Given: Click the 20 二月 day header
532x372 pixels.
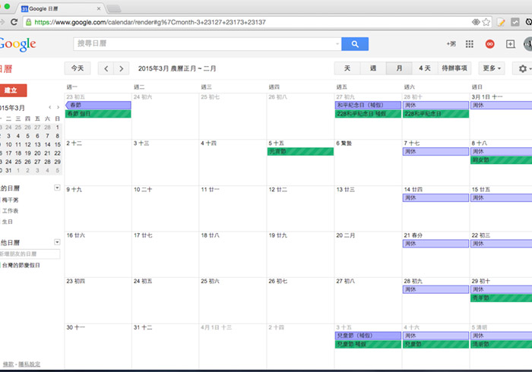Looking at the screenshot, I should click(x=345, y=235).
